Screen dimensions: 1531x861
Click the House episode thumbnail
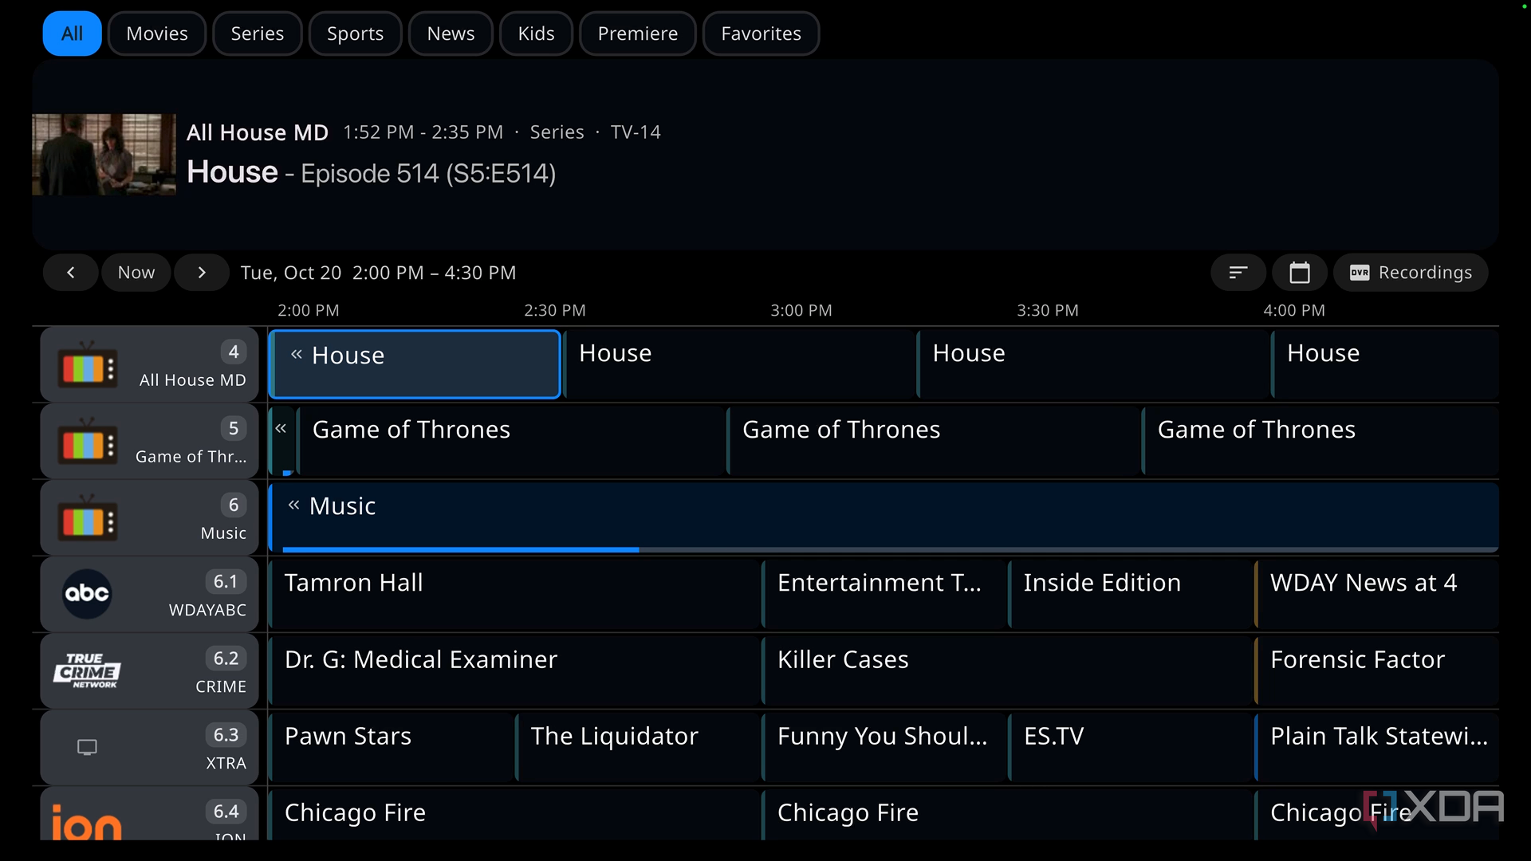pyautogui.click(x=104, y=155)
